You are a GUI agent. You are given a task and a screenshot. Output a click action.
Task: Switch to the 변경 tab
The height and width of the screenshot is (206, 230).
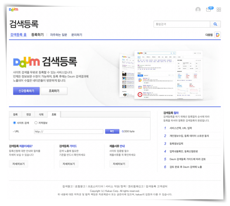(x=29, y=115)
